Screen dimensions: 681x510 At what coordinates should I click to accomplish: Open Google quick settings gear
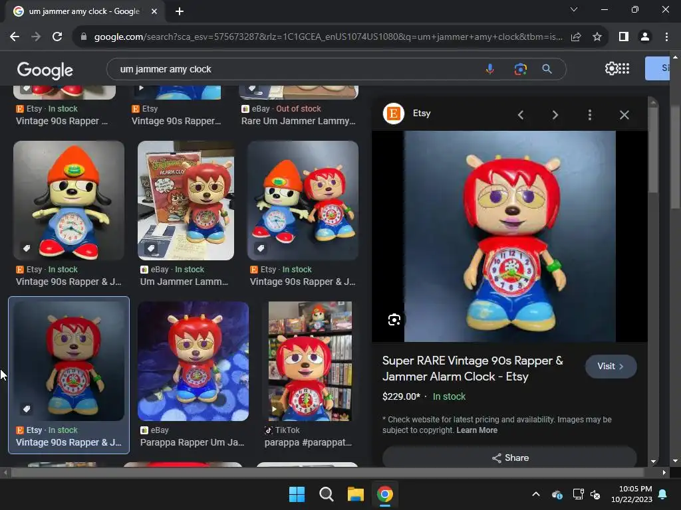click(611, 68)
